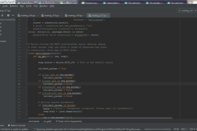
Task: Open the Help menu
Action: (52, 6)
